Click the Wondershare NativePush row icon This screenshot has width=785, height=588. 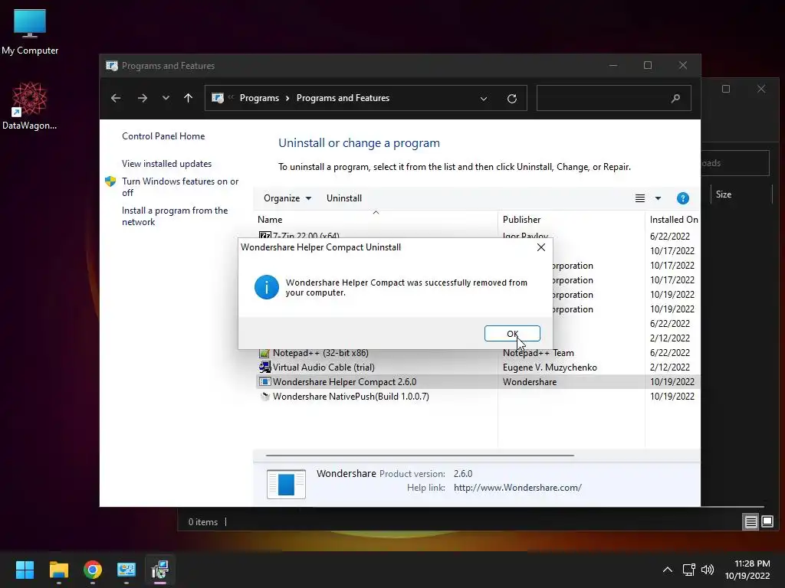[264, 396]
